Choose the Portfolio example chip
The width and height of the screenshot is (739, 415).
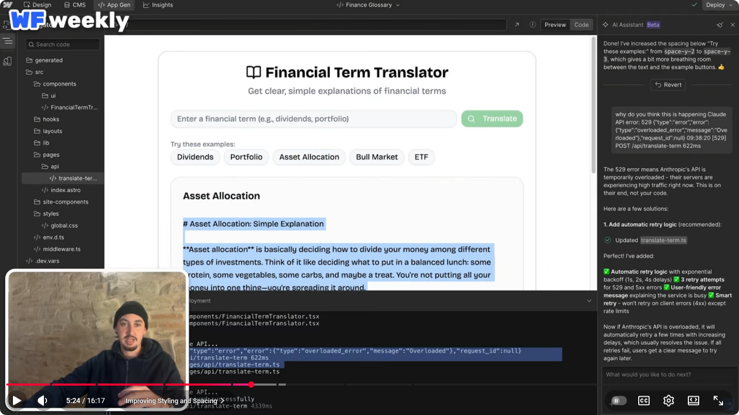(x=247, y=157)
